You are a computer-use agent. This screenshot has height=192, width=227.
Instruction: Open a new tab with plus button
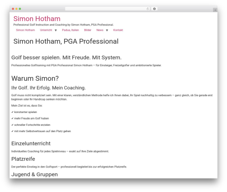215,10
